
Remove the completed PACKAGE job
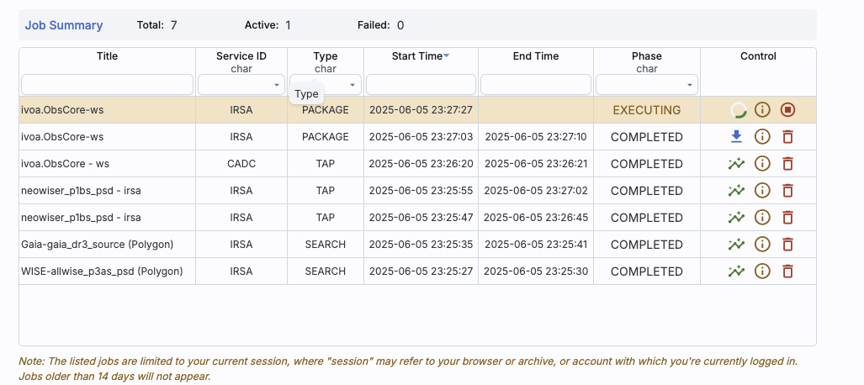[788, 136]
